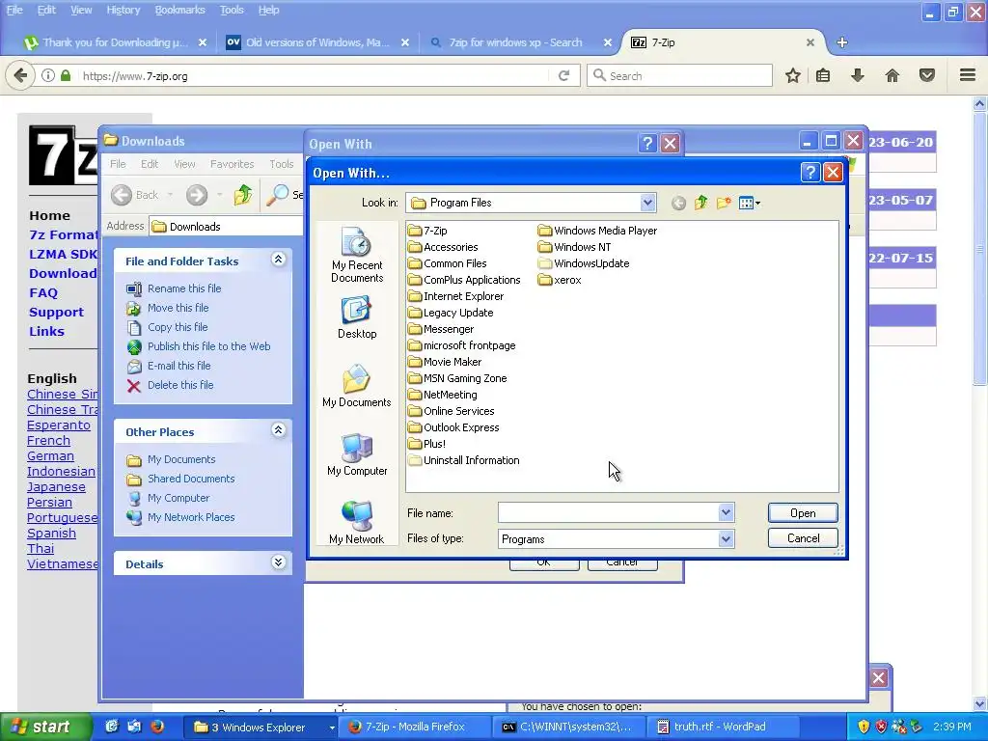Select the Uninstall Information folder

click(x=464, y=460)
